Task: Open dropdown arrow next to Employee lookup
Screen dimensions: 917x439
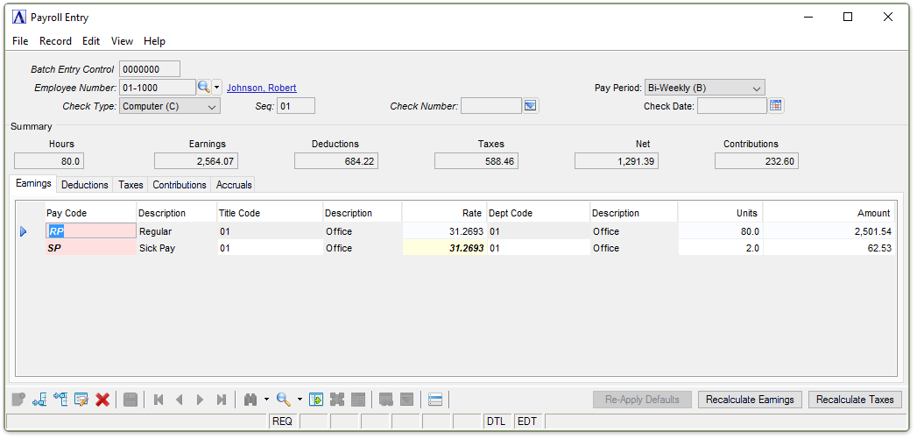Action: tap(217, 88)
